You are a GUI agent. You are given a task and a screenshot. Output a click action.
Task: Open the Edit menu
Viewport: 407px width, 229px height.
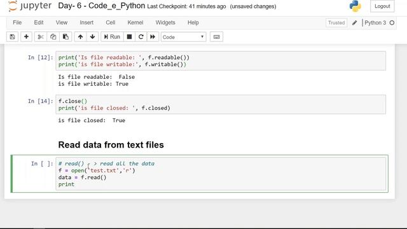(x=39, y=23)
